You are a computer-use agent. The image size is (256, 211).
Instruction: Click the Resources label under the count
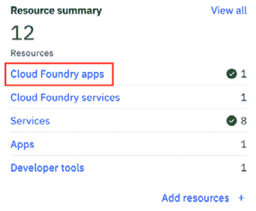[x=32, y=53]
